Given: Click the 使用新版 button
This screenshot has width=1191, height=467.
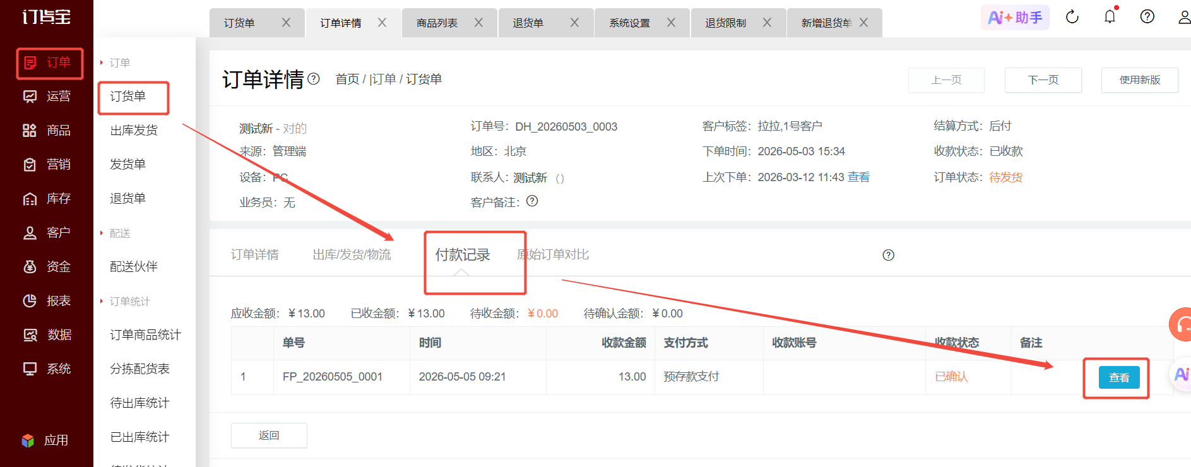Looking at the screenshot, I should pyautogui.click(x=1140, y=80).
